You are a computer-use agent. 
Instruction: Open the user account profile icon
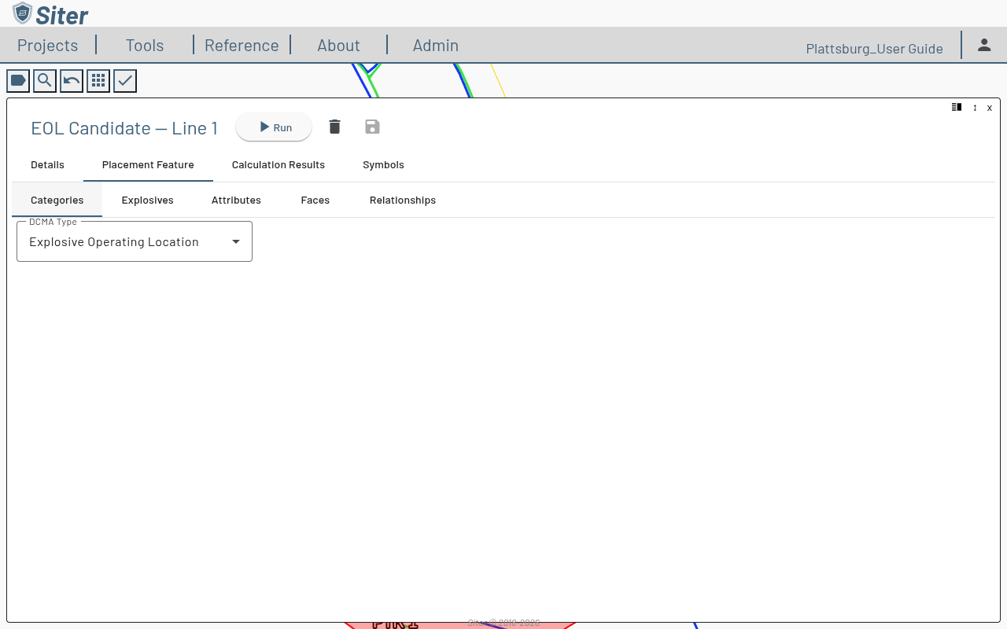pos(984,45)
